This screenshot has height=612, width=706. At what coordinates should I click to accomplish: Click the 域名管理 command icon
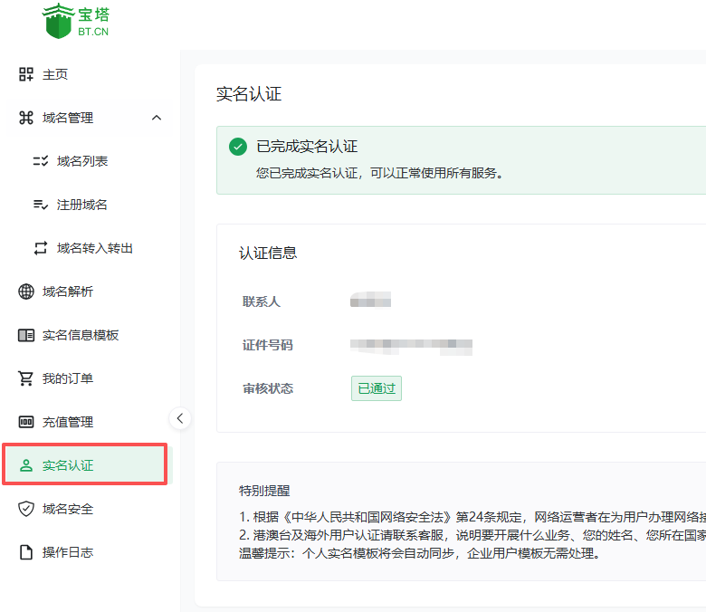(26, 118)
